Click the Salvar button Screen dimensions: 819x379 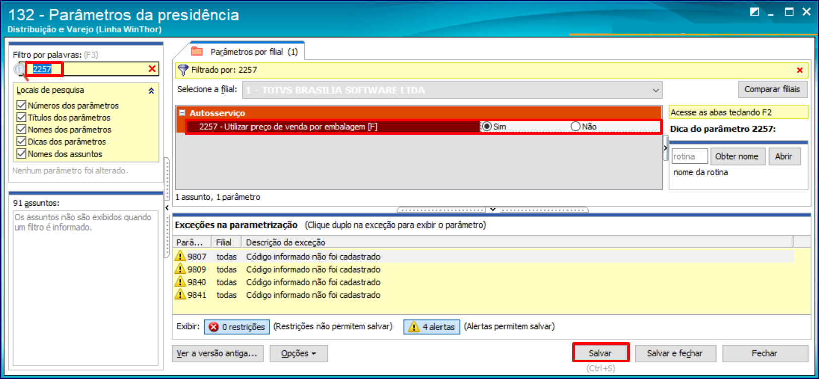pos(600,353)
